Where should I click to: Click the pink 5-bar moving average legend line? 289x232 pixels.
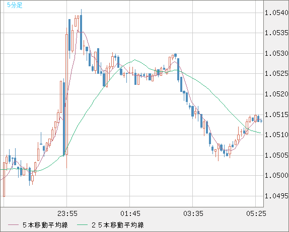[x=13, y=225]
